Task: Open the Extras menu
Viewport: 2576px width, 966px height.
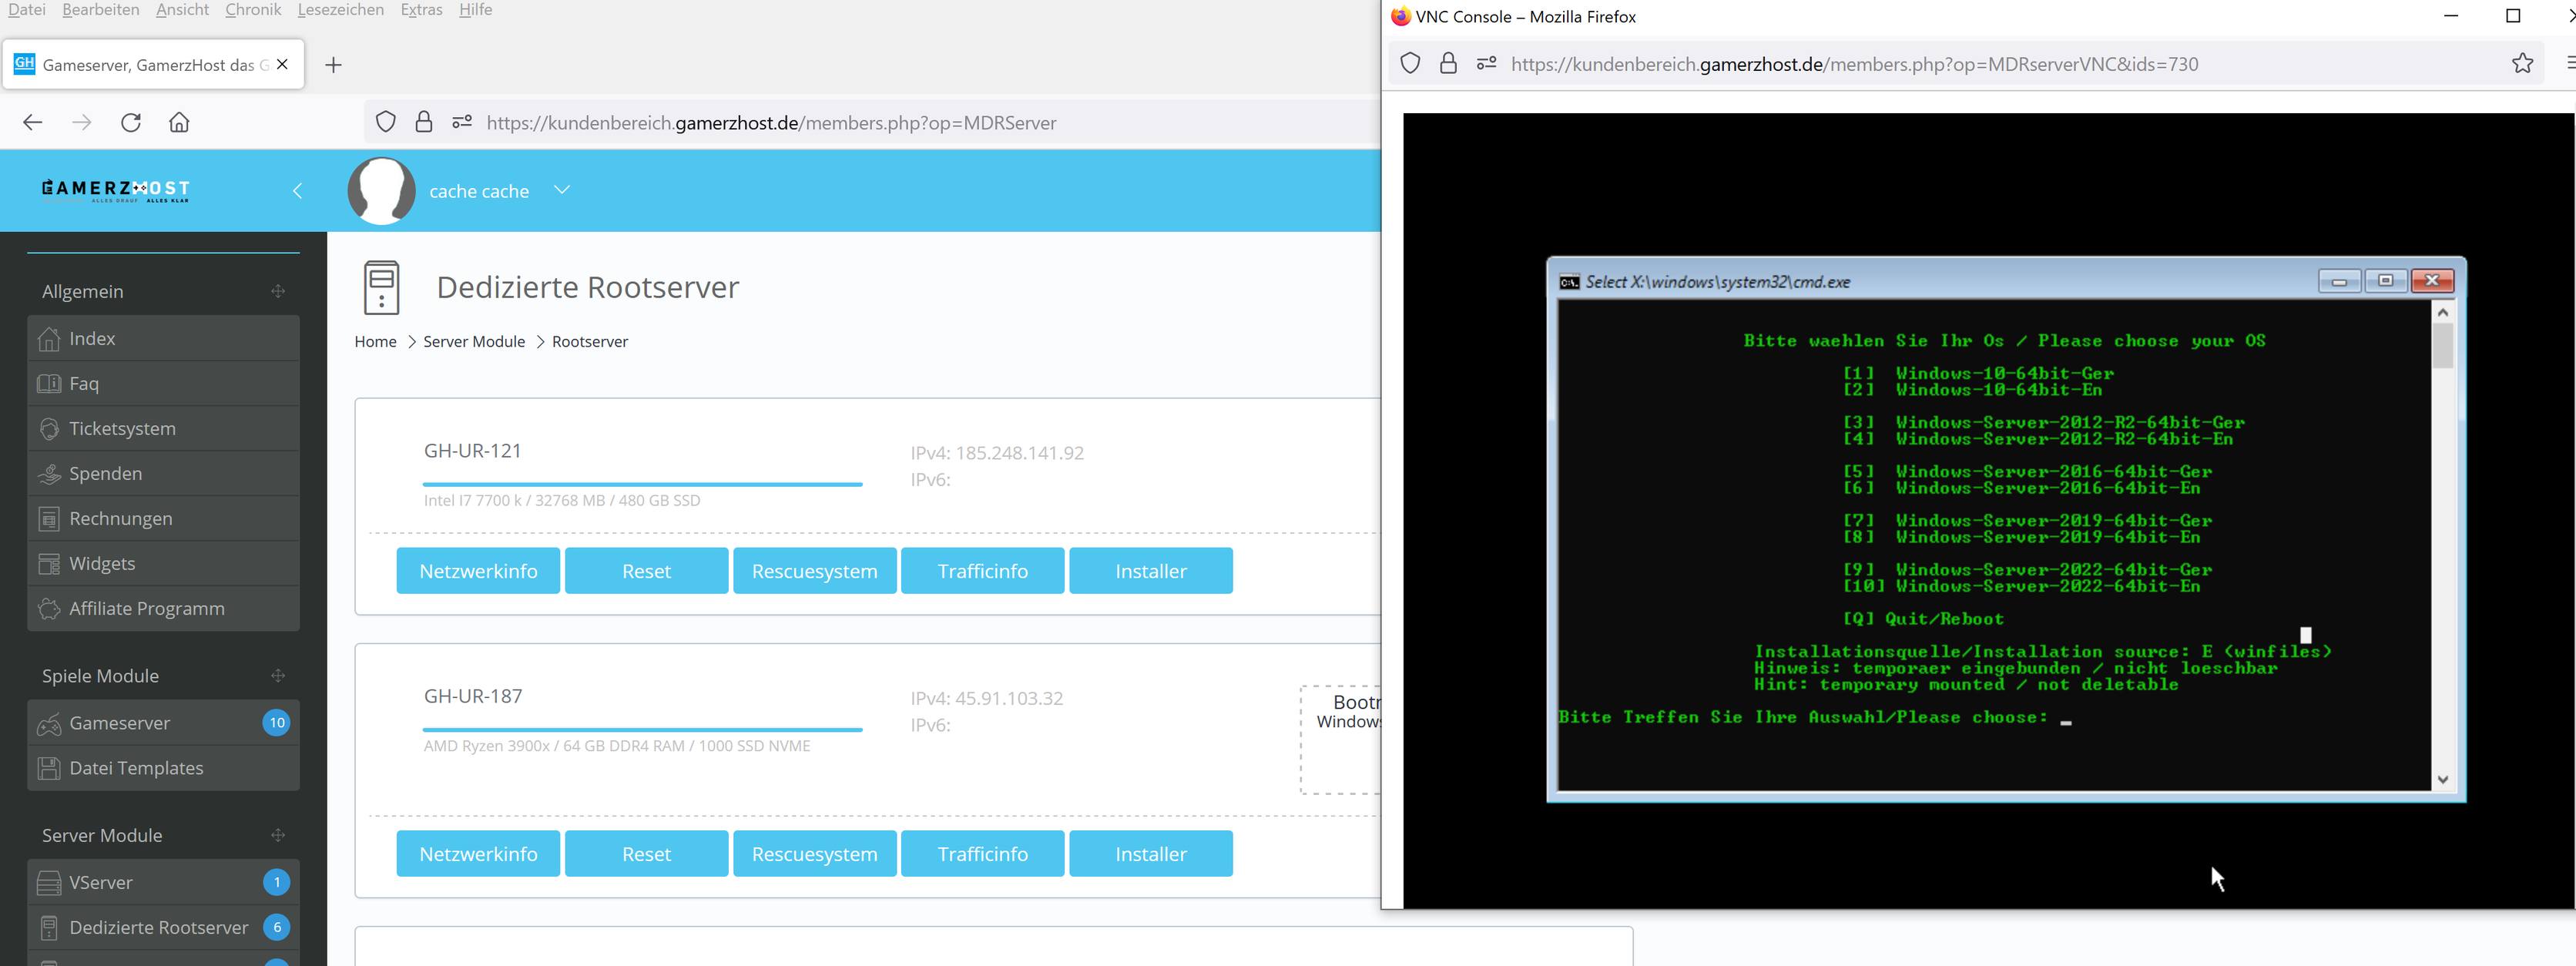Action: tap(421, 10)
